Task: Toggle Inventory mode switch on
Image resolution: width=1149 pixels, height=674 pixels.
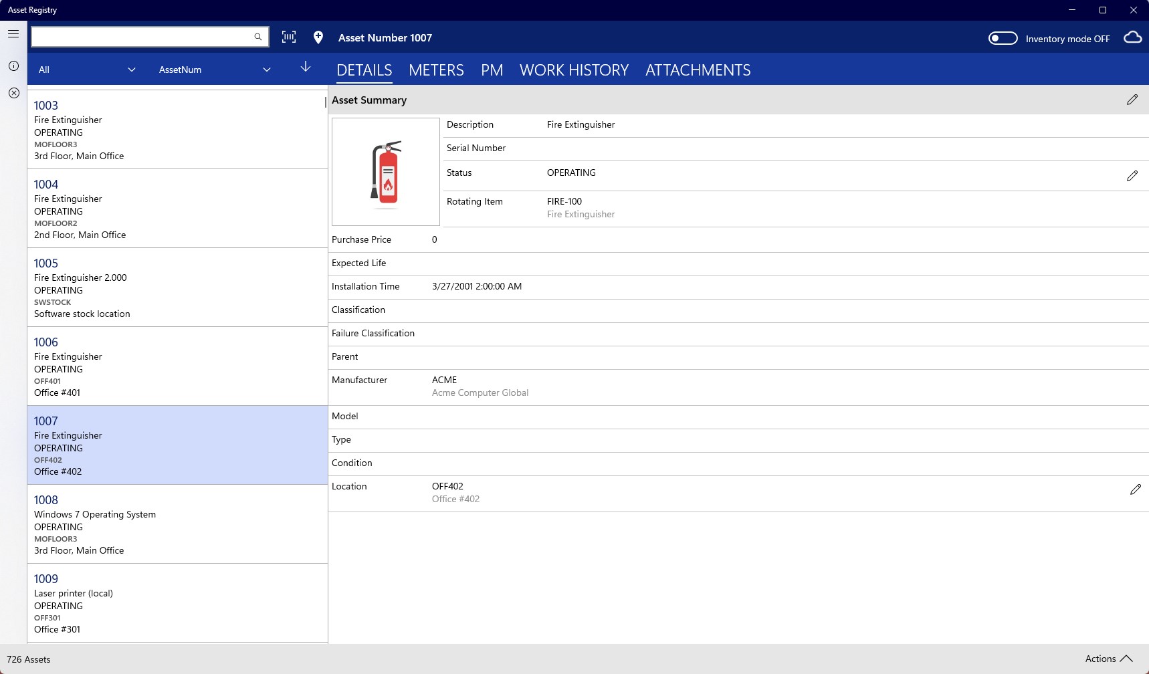Action: 1003,38
